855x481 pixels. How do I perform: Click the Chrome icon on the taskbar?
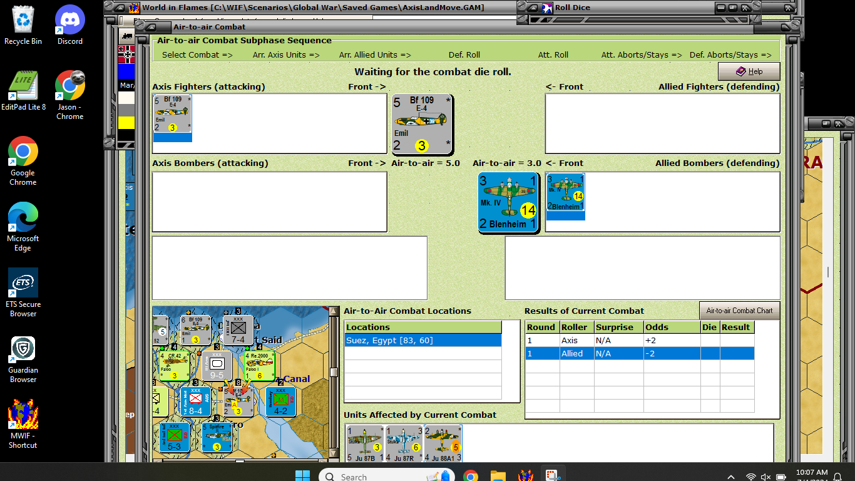[x=471, y=476]
